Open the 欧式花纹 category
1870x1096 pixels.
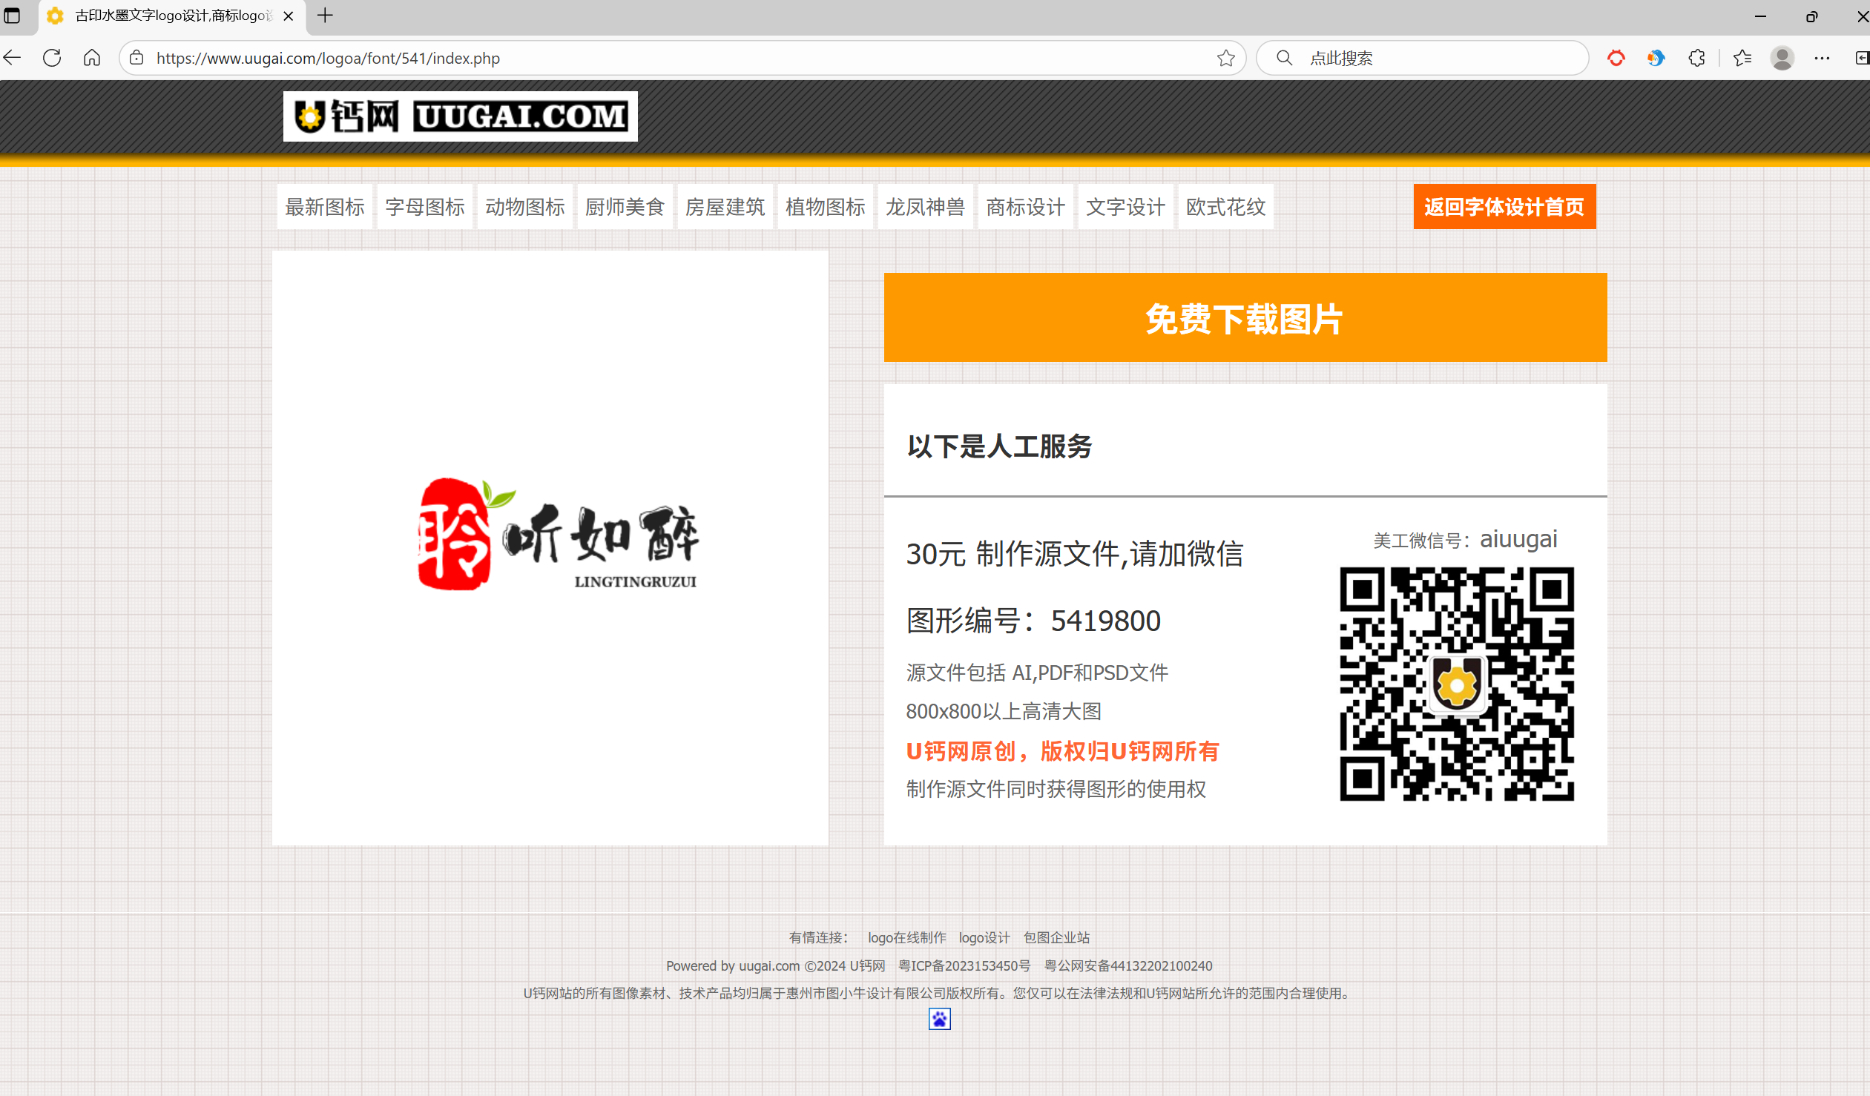pyautogui.click(x=1225, y=207)
